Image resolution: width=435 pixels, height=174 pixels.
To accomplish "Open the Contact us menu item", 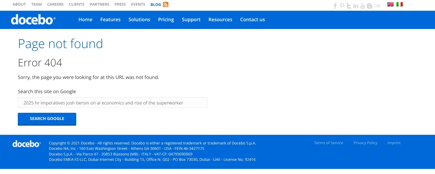I will click(253, 20).
